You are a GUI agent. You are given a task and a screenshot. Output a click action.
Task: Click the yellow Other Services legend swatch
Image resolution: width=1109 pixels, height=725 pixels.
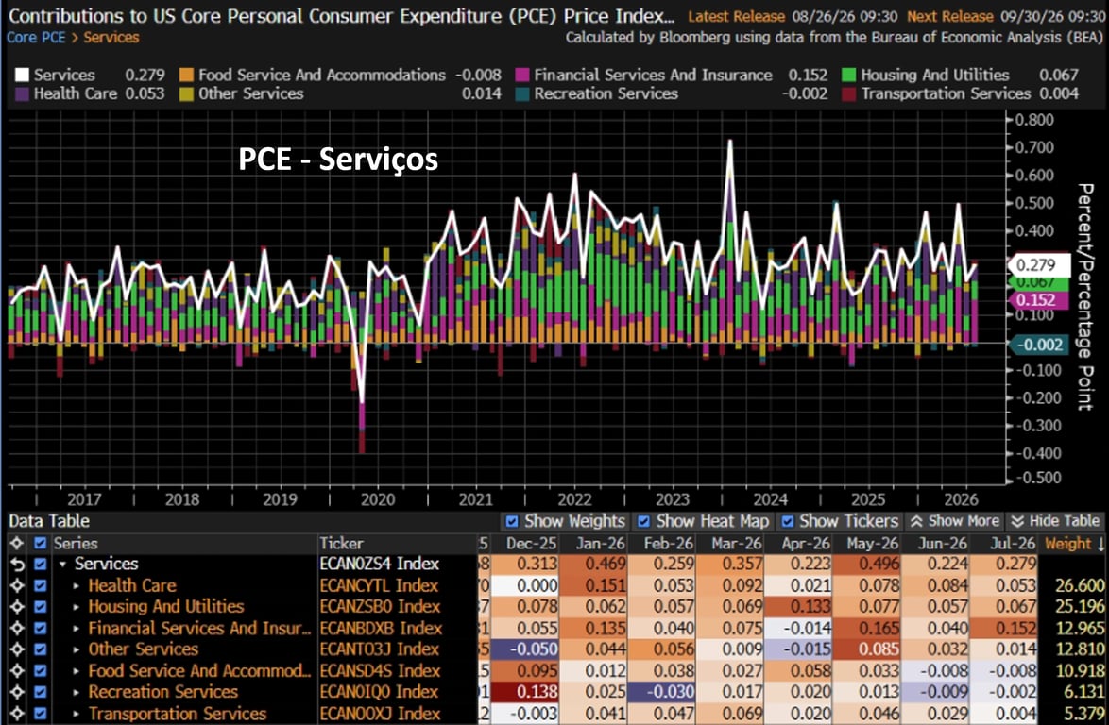187,94
